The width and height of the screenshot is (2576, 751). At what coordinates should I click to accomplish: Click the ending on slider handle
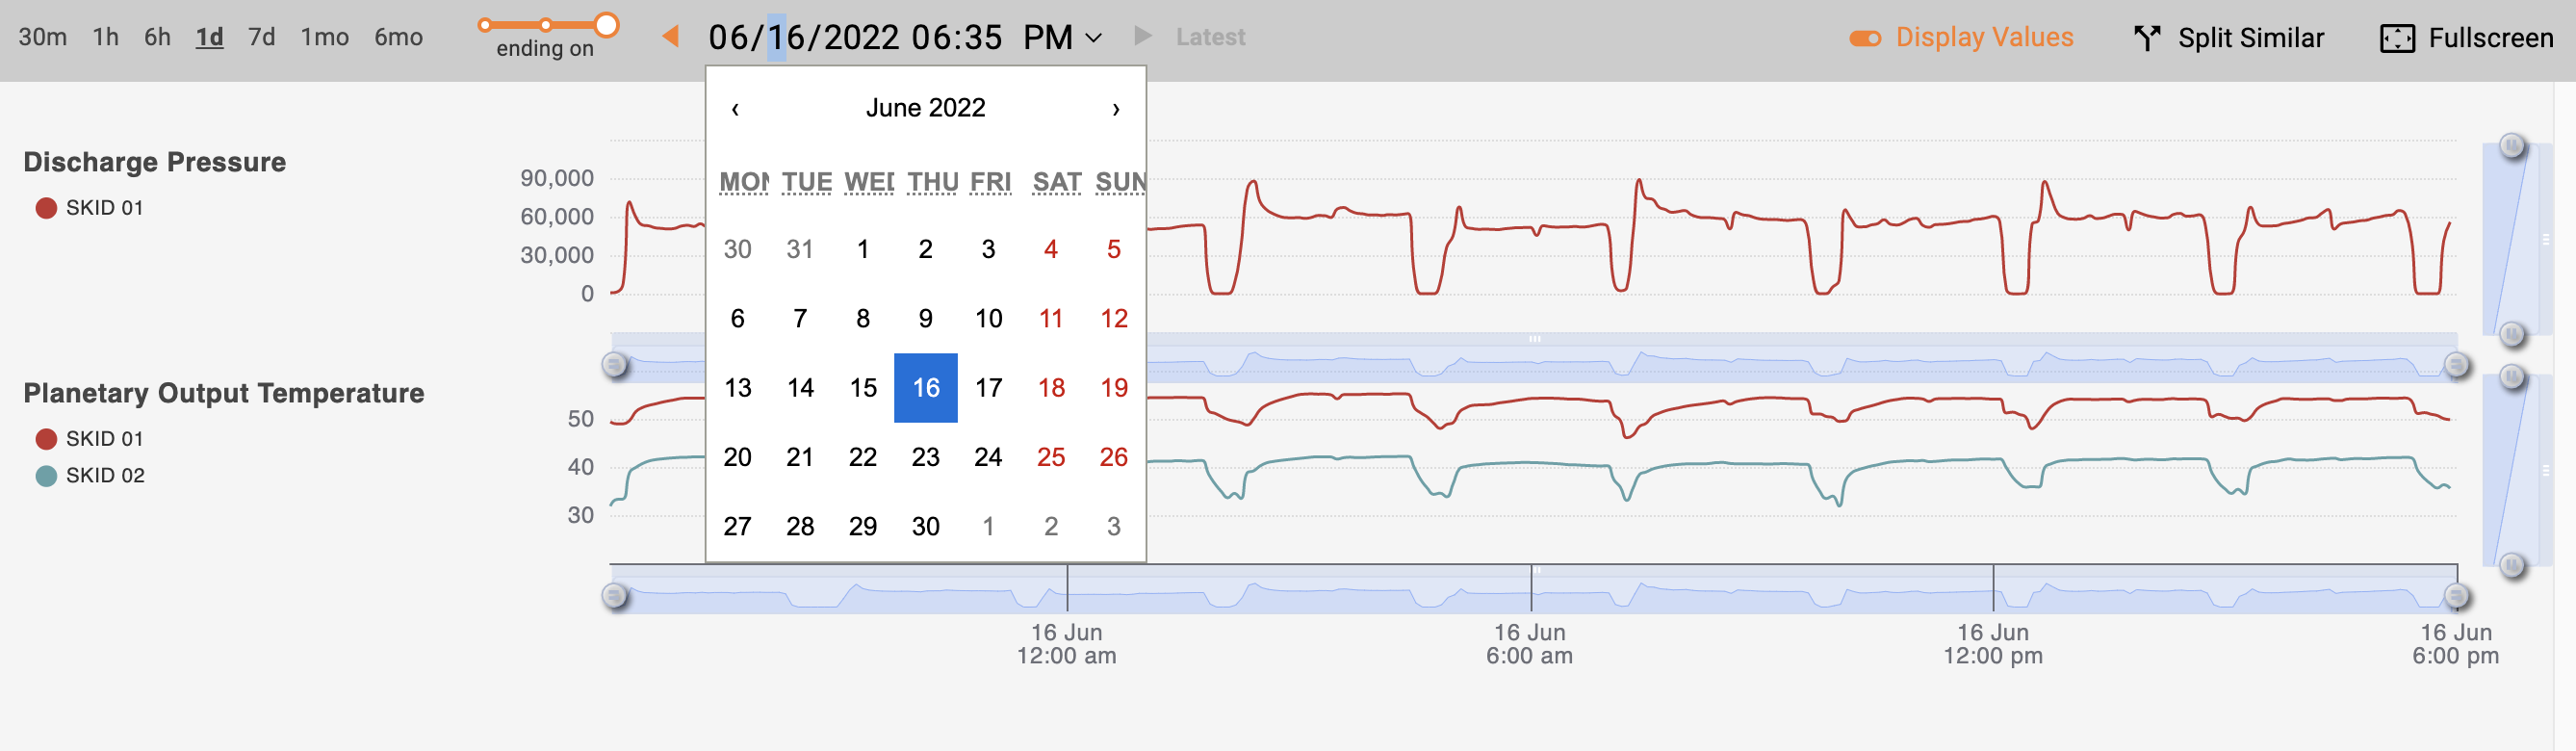pos(606,24)
